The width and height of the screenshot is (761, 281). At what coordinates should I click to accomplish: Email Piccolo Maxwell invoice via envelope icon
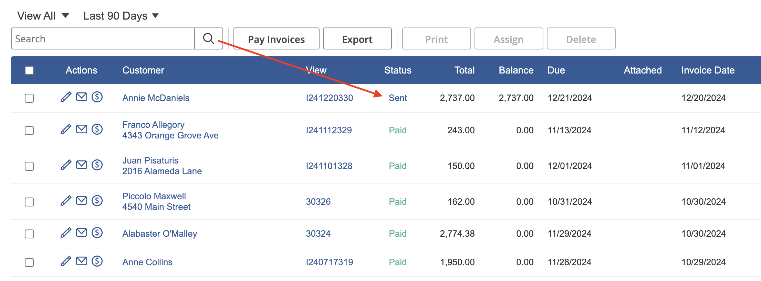[x=82, y=201]
